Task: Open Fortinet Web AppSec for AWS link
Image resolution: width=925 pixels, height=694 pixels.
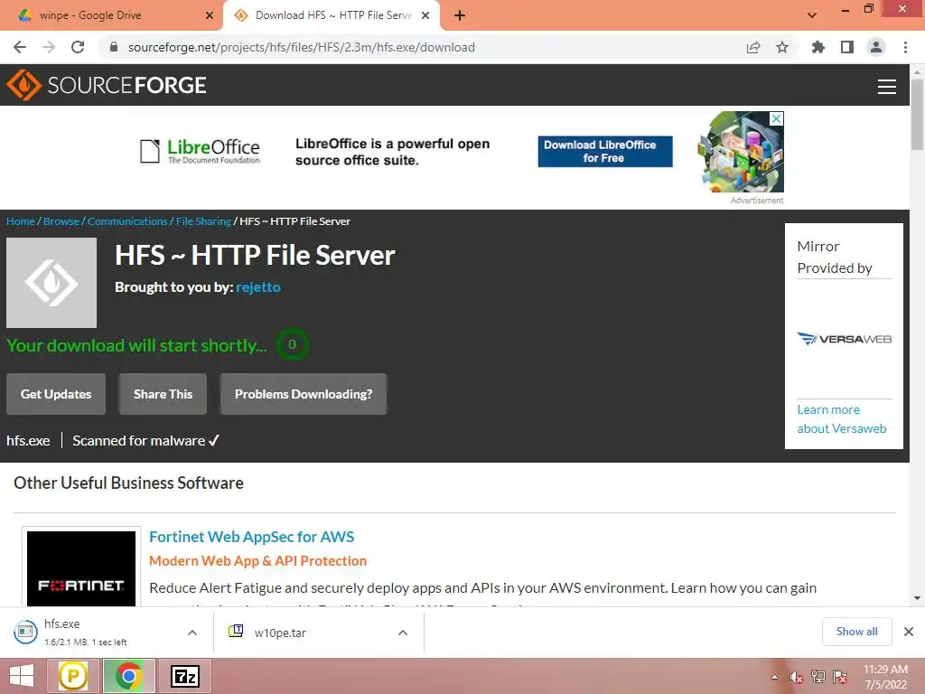Action: pos(251,537)
